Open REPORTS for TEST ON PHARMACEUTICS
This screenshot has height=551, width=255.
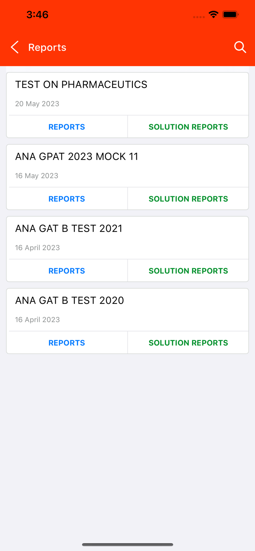pos(67,126)
